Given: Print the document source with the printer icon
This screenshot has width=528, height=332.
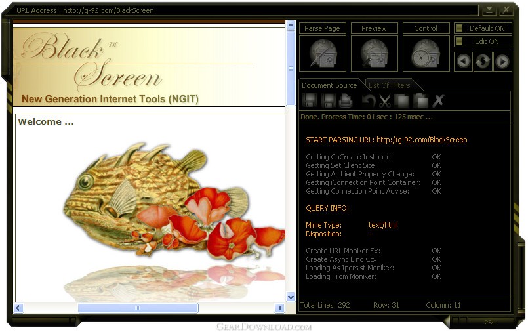Looking at the screenshot, I should (x=346, y=100).
